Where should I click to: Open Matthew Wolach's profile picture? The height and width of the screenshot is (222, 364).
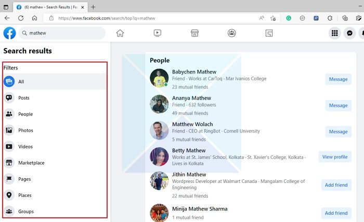(159, 130)
